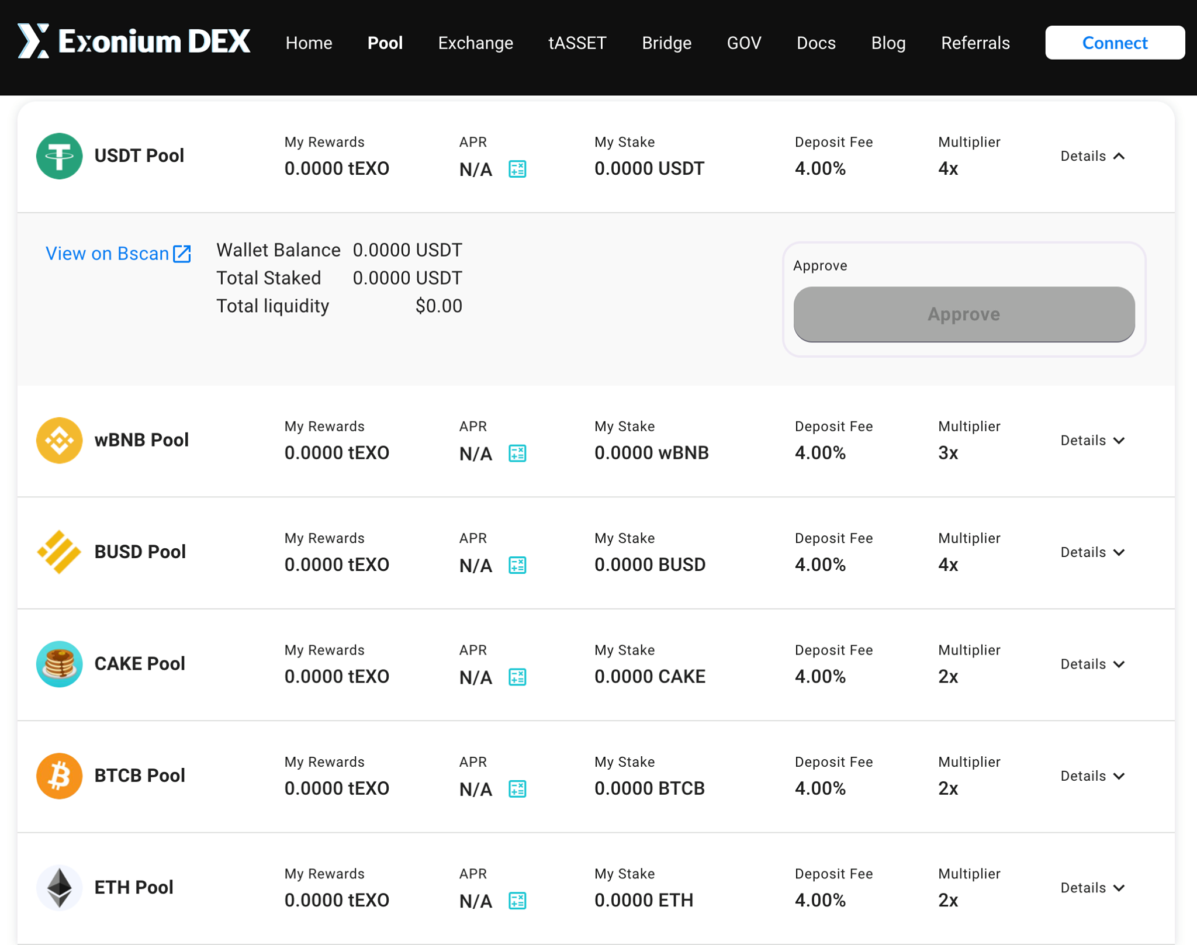Go to Home in navigation
Viewport: 1197px width, 945px height.
click(x=309, y=43)
